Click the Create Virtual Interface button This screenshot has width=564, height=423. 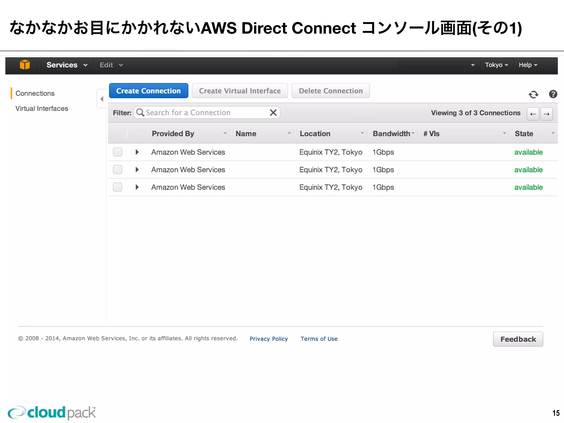[x=240, y=91]
